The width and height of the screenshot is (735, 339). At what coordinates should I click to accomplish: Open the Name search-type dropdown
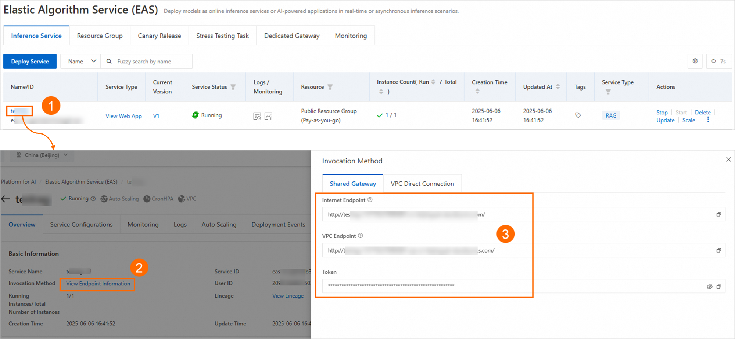(81, 61)
